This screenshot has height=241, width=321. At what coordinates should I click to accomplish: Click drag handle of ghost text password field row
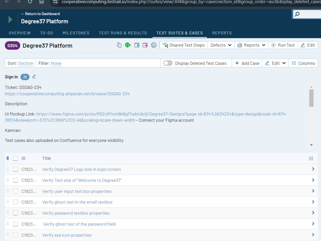click(8, 224)
